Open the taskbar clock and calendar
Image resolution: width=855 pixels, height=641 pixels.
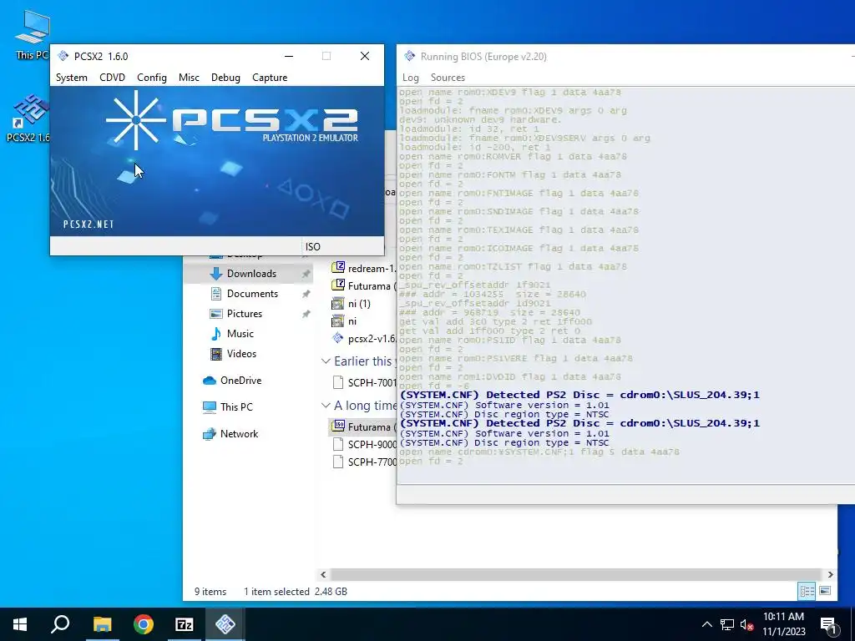(783, 624)
